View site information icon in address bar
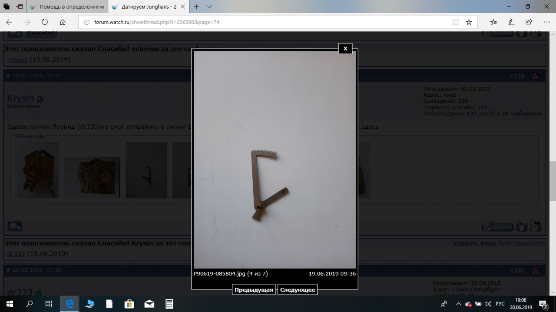The width and height of the screenshot is (556, 312). [86, 22]
